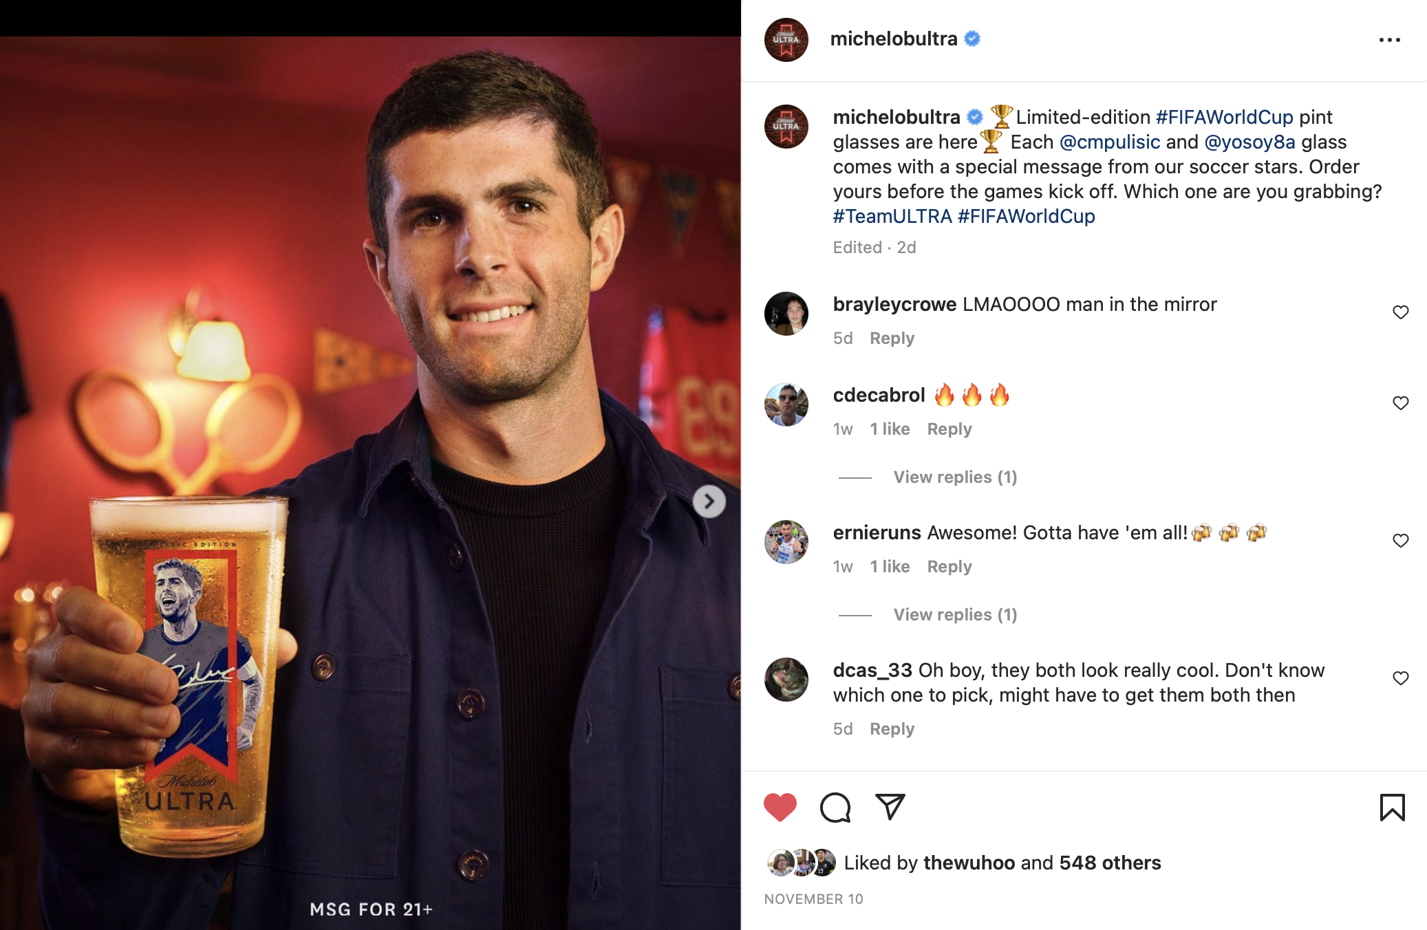Advance to next photo with arrow
The image size is (1427, 930).
709,501
